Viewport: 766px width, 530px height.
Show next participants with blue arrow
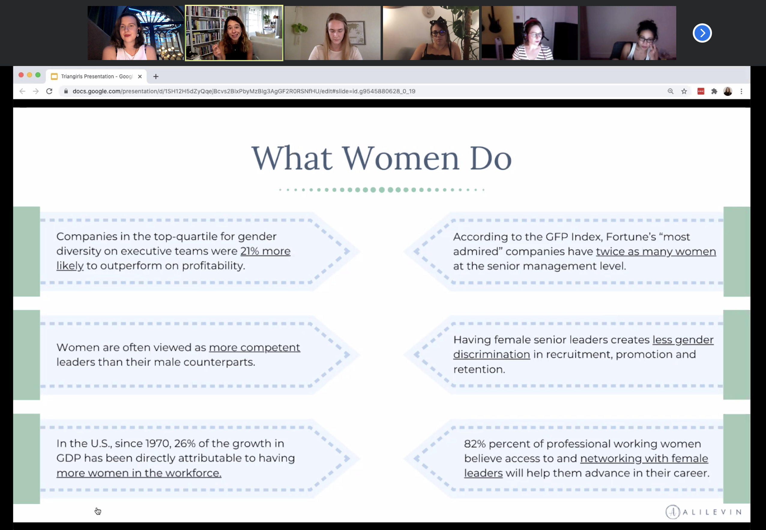pyautogui.click(x=702, y=33)
